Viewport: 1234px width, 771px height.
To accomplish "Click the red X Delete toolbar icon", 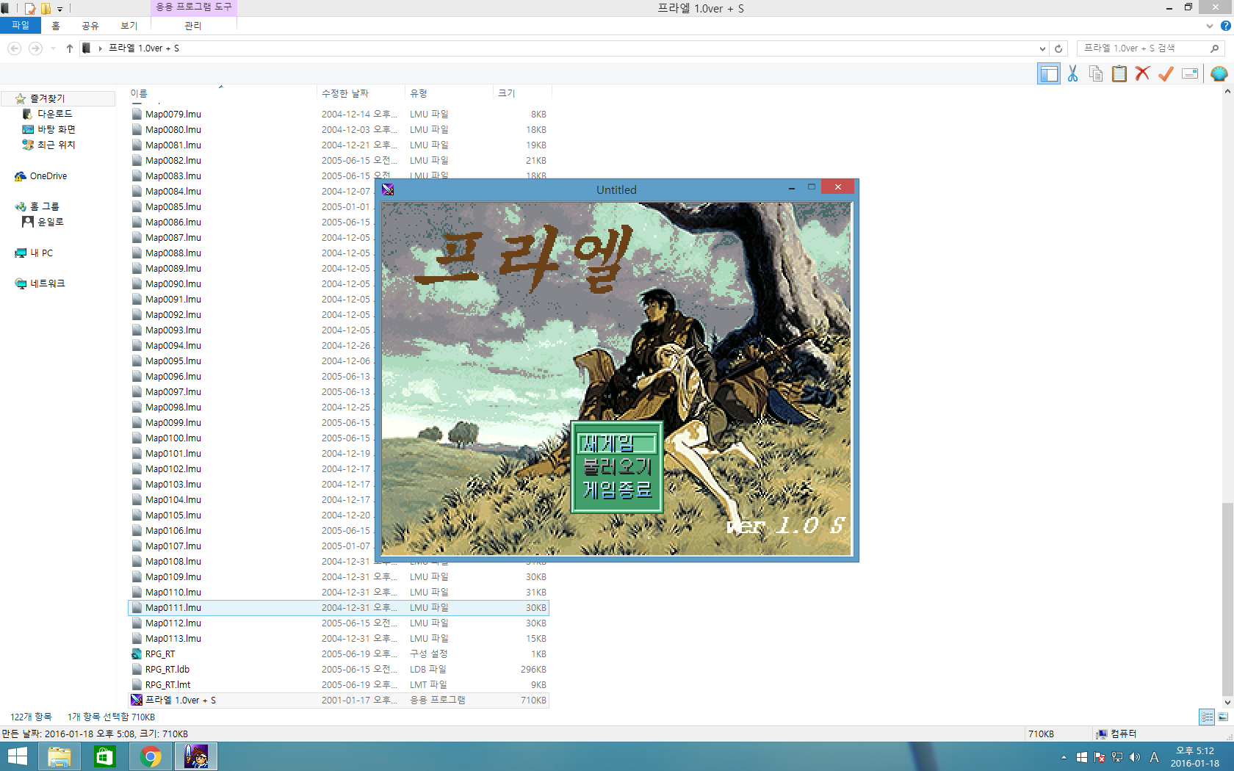I will click(1142, 74).
